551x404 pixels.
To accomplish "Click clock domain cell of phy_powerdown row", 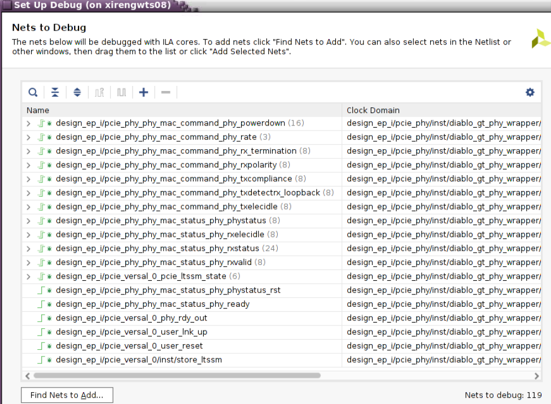I will coord(441,123).
